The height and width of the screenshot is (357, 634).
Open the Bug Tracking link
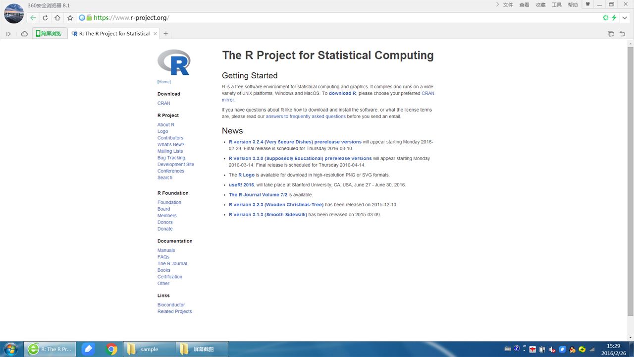(x=171, y=158)
